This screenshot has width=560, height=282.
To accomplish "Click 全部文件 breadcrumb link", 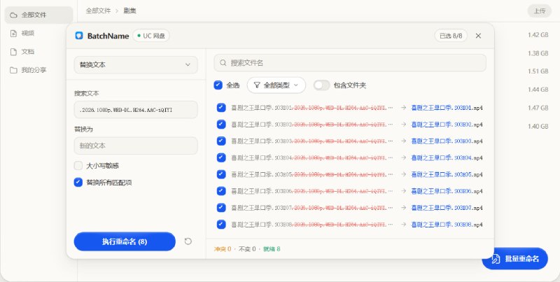I will (98, 10).
